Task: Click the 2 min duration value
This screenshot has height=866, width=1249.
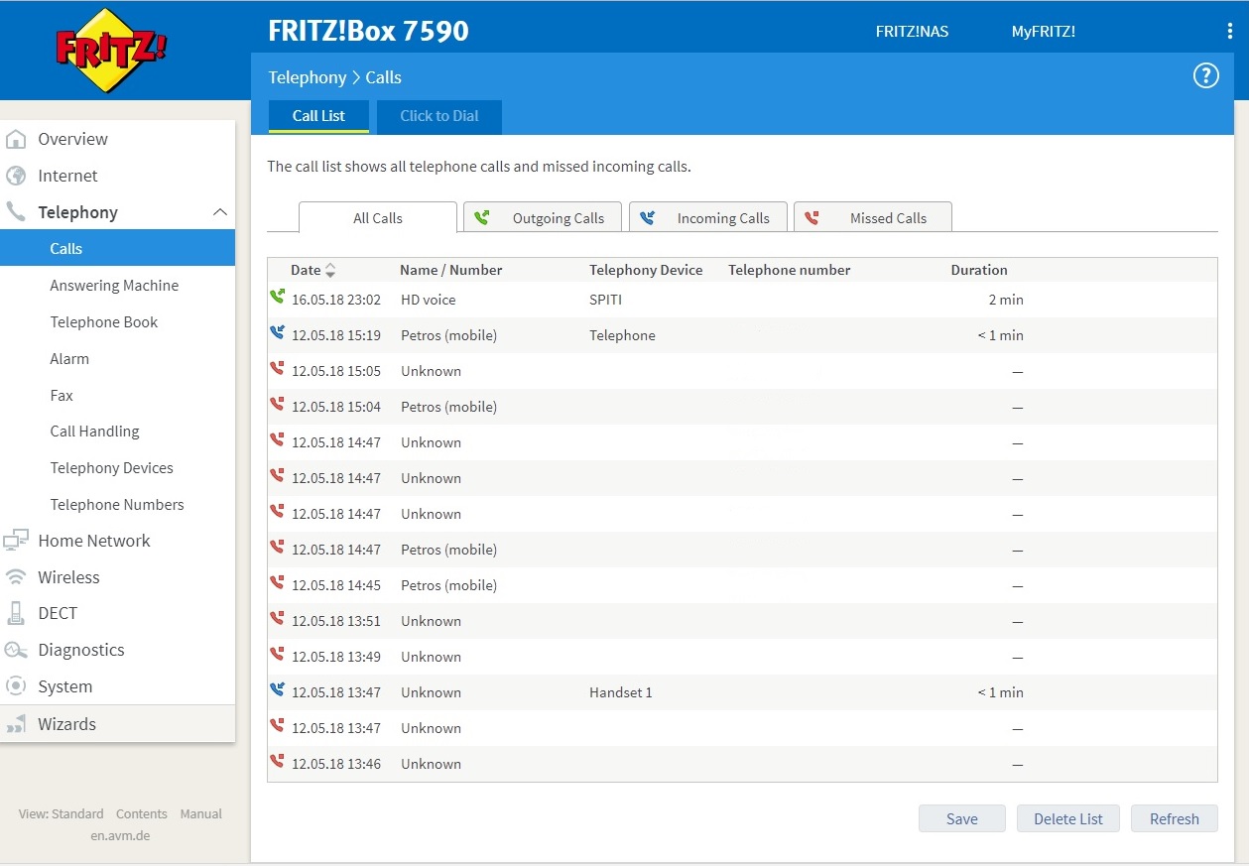Action: tap(1006, 300)
